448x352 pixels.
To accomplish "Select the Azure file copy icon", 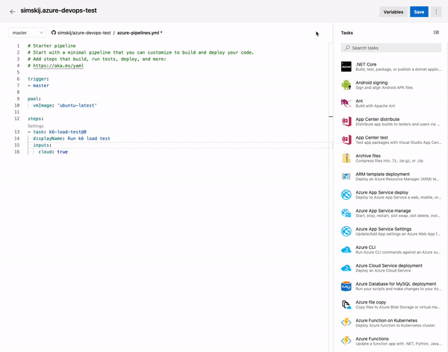I will point(346,304).
